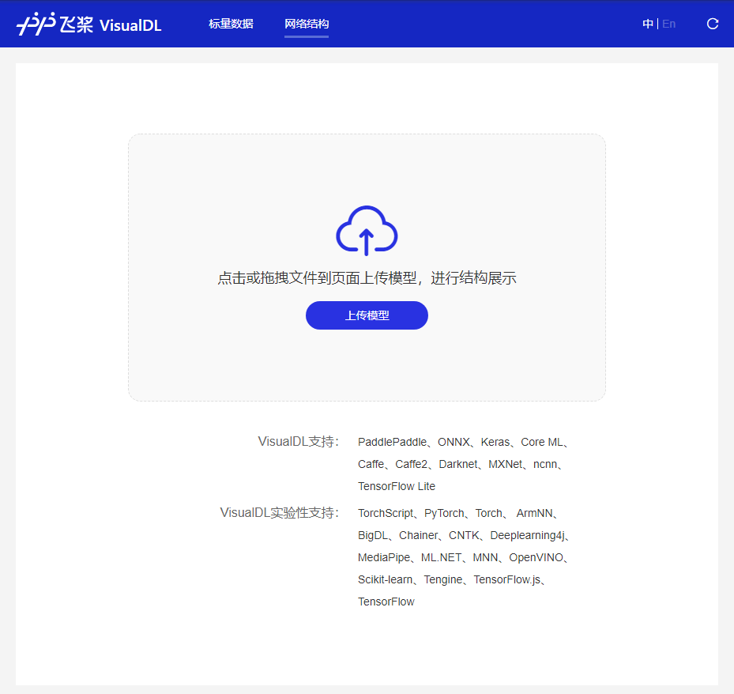The image size is (734, 694).
Task: Switch interface language to En
Action: point(669,24)
